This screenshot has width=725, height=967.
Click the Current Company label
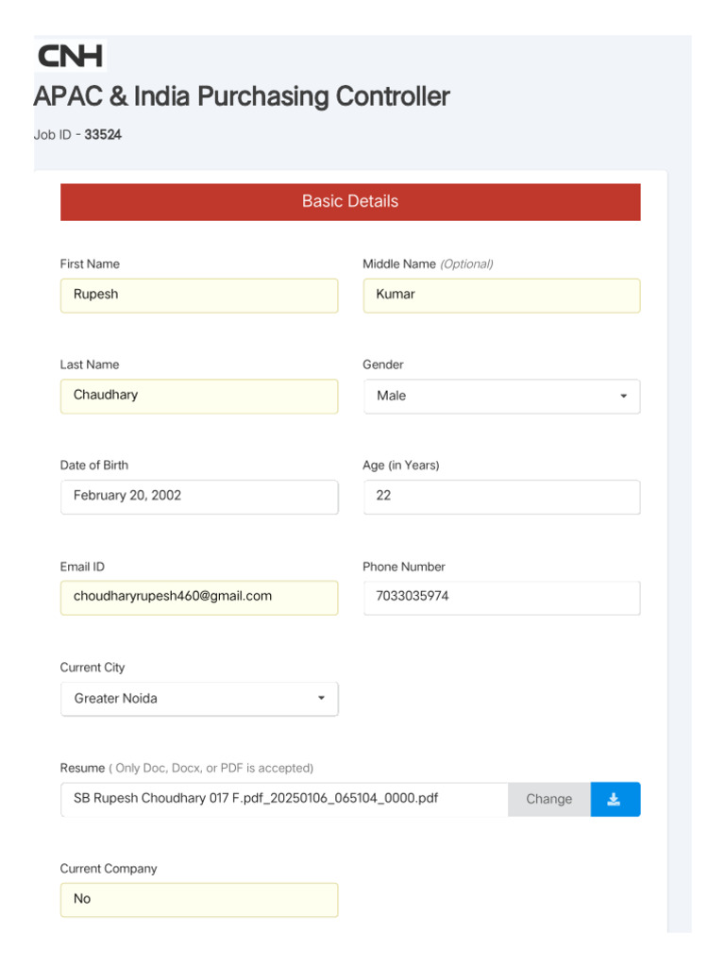pos(109,869)
